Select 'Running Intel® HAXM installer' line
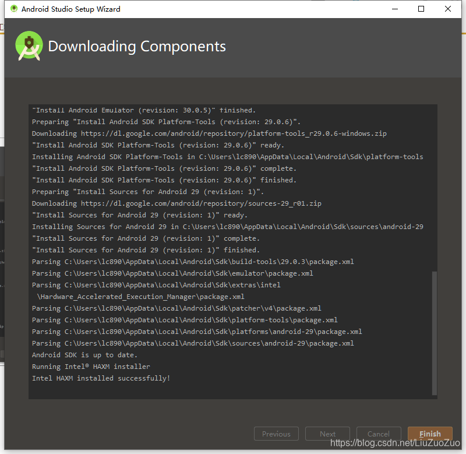The width and height of the screenshot is (466, 454). click(x=91, y=367)
